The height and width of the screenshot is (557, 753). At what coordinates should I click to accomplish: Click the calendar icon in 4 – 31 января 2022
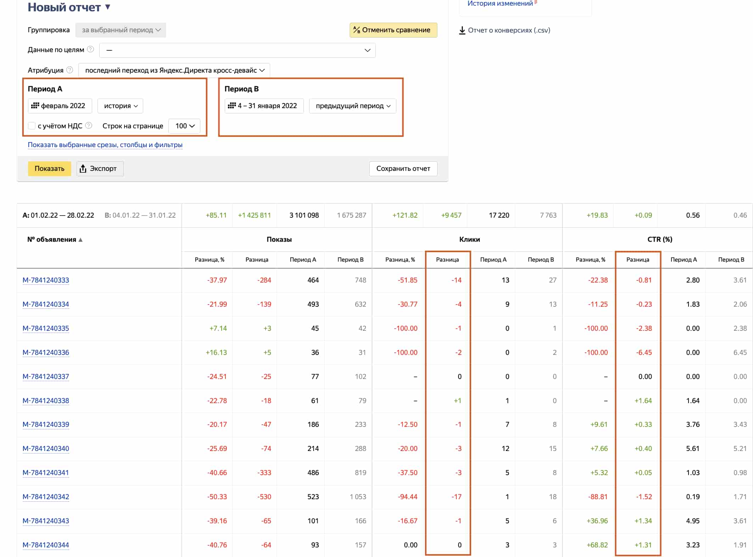[x=232, y=106]
